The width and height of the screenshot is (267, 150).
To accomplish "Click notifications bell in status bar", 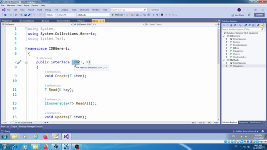I will 263,131.
